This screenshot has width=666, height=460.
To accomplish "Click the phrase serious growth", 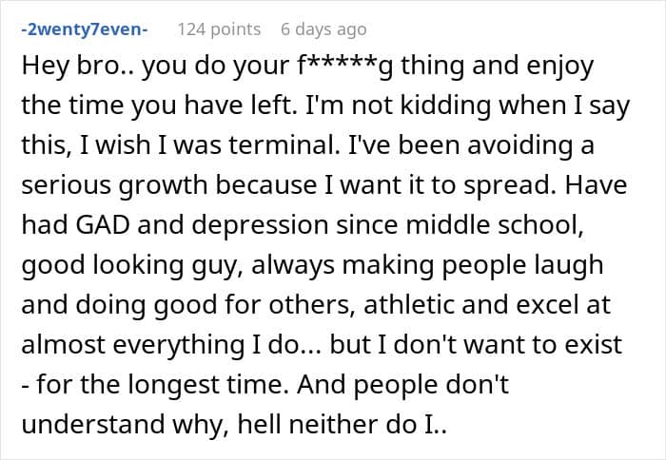I will [114, 186].
